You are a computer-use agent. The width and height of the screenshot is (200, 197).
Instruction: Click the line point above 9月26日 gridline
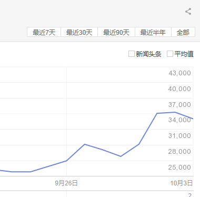(66, 161)
